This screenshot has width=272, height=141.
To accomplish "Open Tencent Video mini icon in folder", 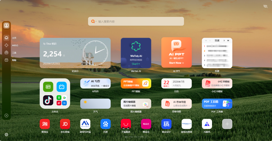I will pos(64,98).
